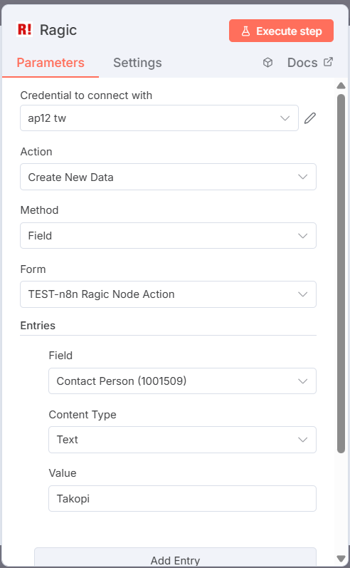
Task: Click the cube icon beside Docs
Action: coord(267,63)
